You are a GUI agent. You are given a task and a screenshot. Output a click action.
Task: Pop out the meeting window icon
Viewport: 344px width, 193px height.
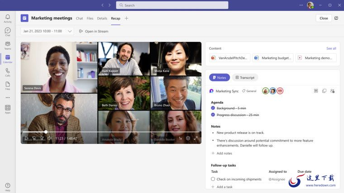click(336, 18)
